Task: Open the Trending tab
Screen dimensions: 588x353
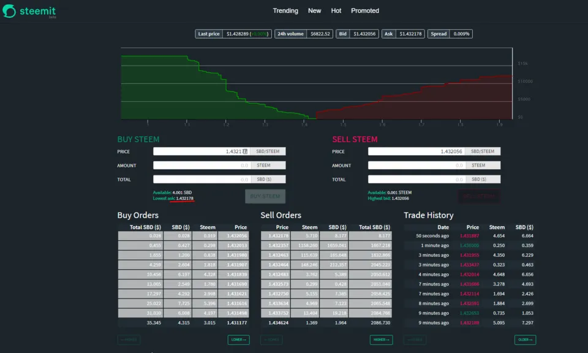Action: click(285, 11)
